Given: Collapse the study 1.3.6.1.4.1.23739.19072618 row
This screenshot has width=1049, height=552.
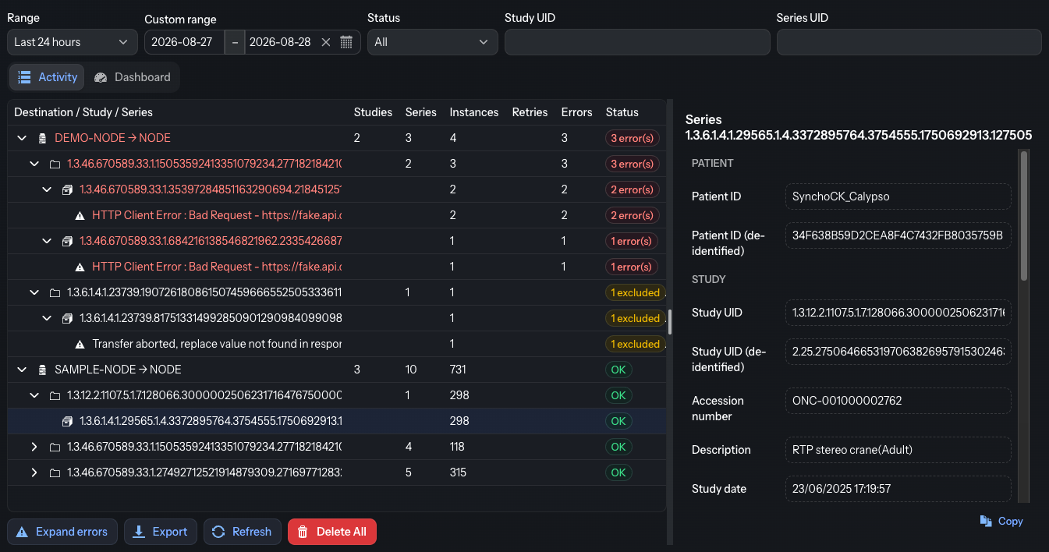Looking at the screenshot, I should [x=34, y=292].
